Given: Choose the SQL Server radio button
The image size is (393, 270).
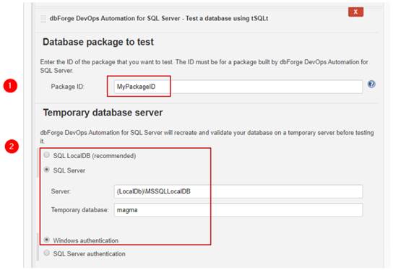Looking at the screenshot, I should pos(47,170).
